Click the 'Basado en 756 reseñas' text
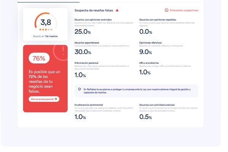Screen dimensions: 228x152 (x=46, y=36)
